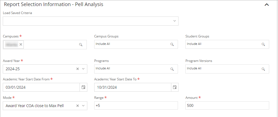Click the Academic Year Start Date From field
This screenshot has width=278, height=117.
(x=41, y=87)
